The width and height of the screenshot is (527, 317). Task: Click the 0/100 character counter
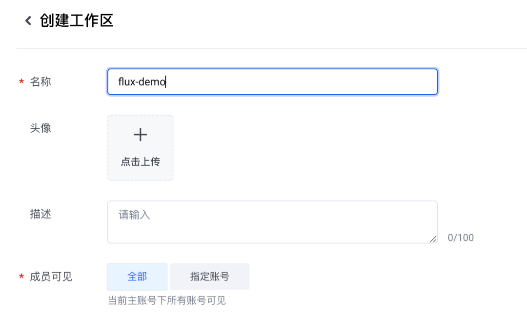461,238
